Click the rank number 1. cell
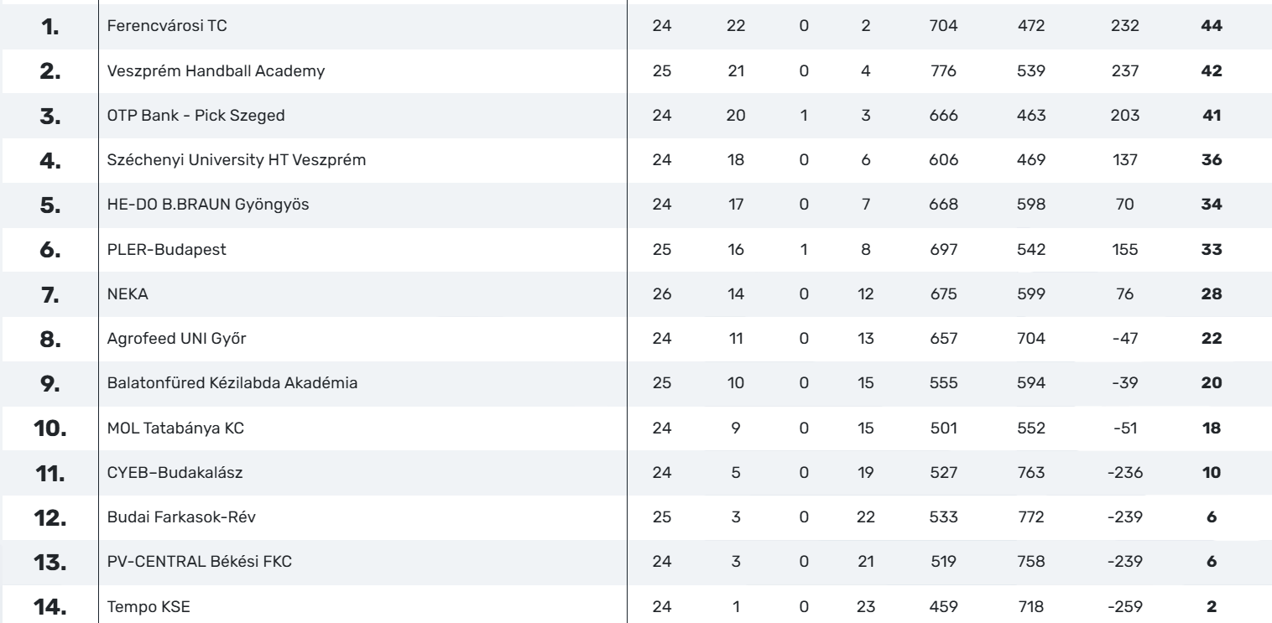 (x=51, y=27)
